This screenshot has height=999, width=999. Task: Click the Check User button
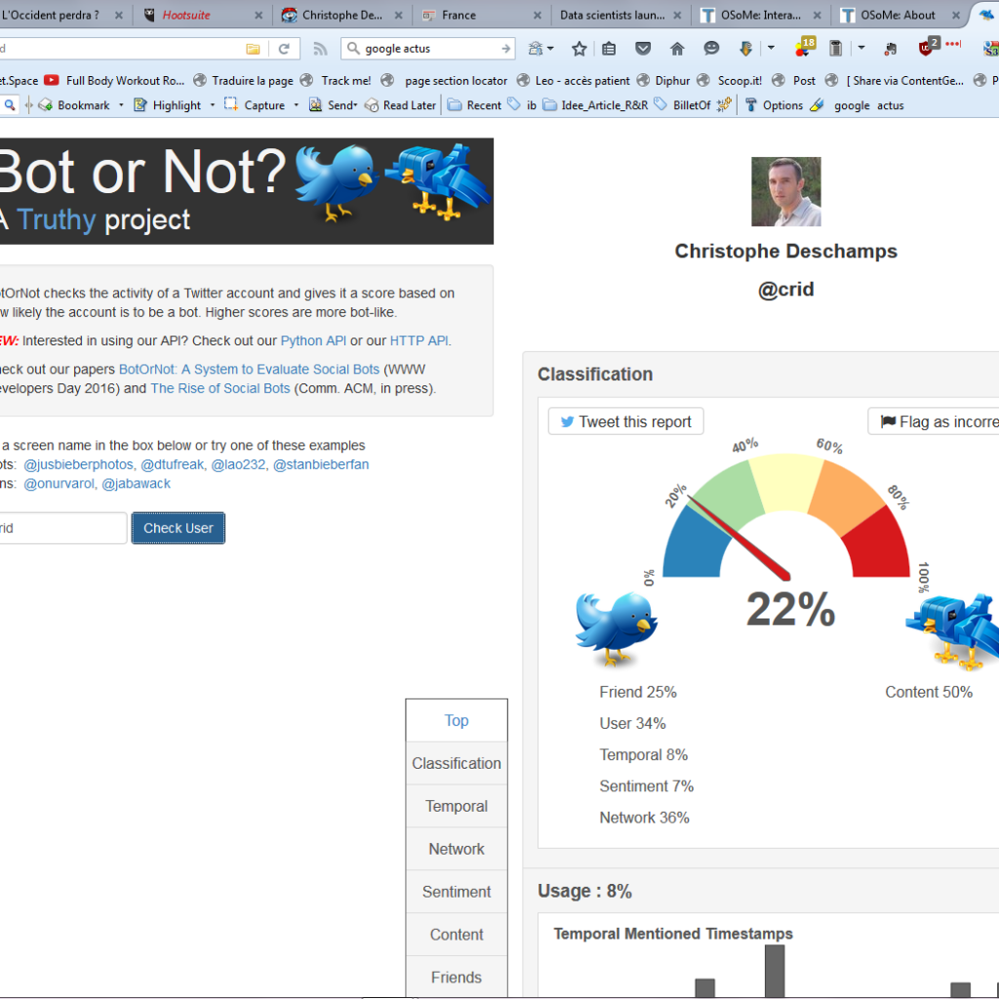click(178, 528)
